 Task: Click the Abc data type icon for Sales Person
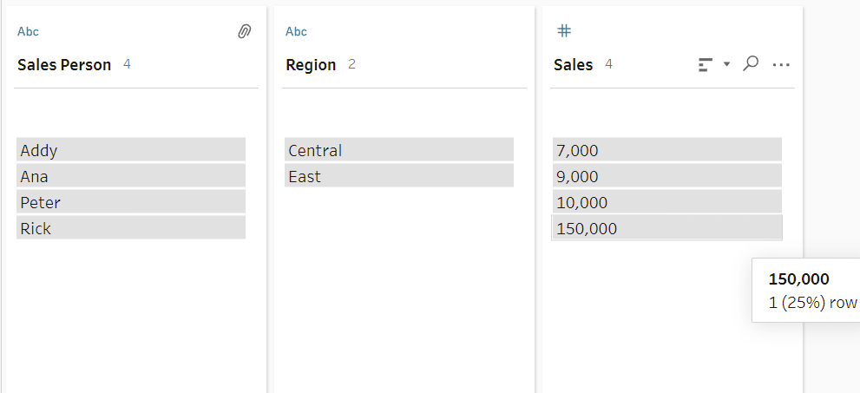28,32
